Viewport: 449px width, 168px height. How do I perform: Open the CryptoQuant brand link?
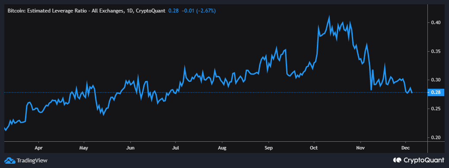click(424, 160)
